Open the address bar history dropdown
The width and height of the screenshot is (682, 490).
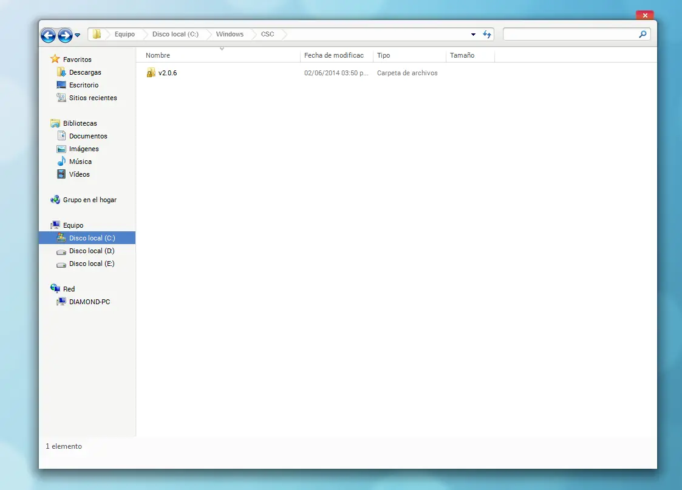(x=473, y=35)
